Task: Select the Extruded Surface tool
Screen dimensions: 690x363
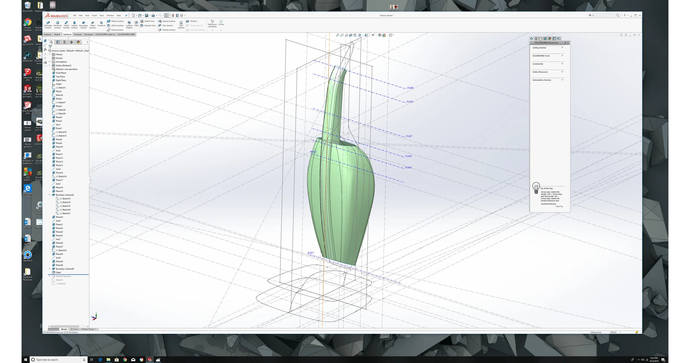Action: click(48, 24)
